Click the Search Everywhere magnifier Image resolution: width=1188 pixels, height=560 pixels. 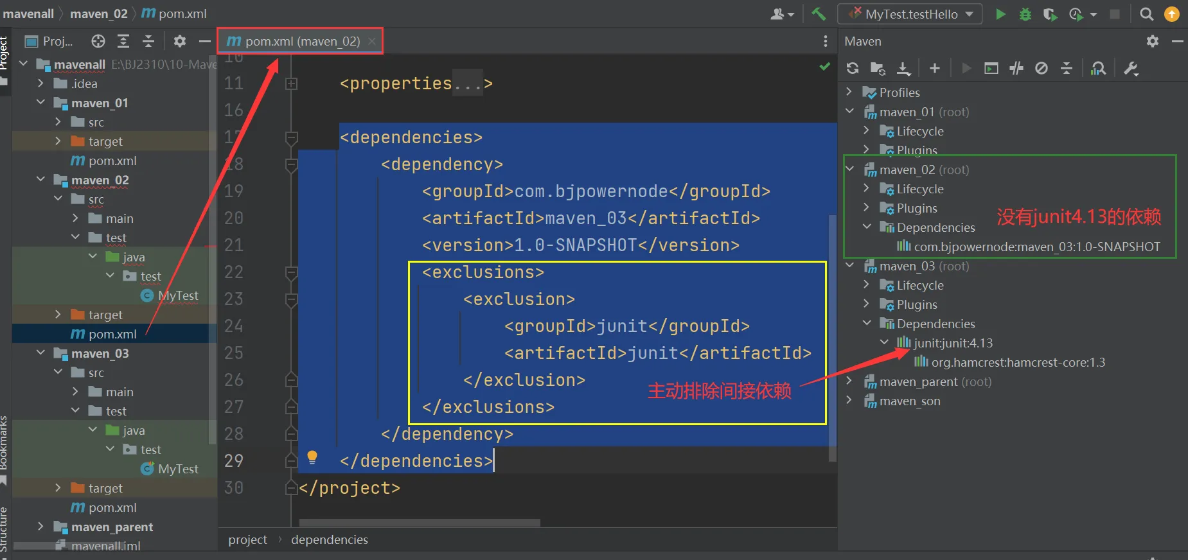coord(1146,14)
